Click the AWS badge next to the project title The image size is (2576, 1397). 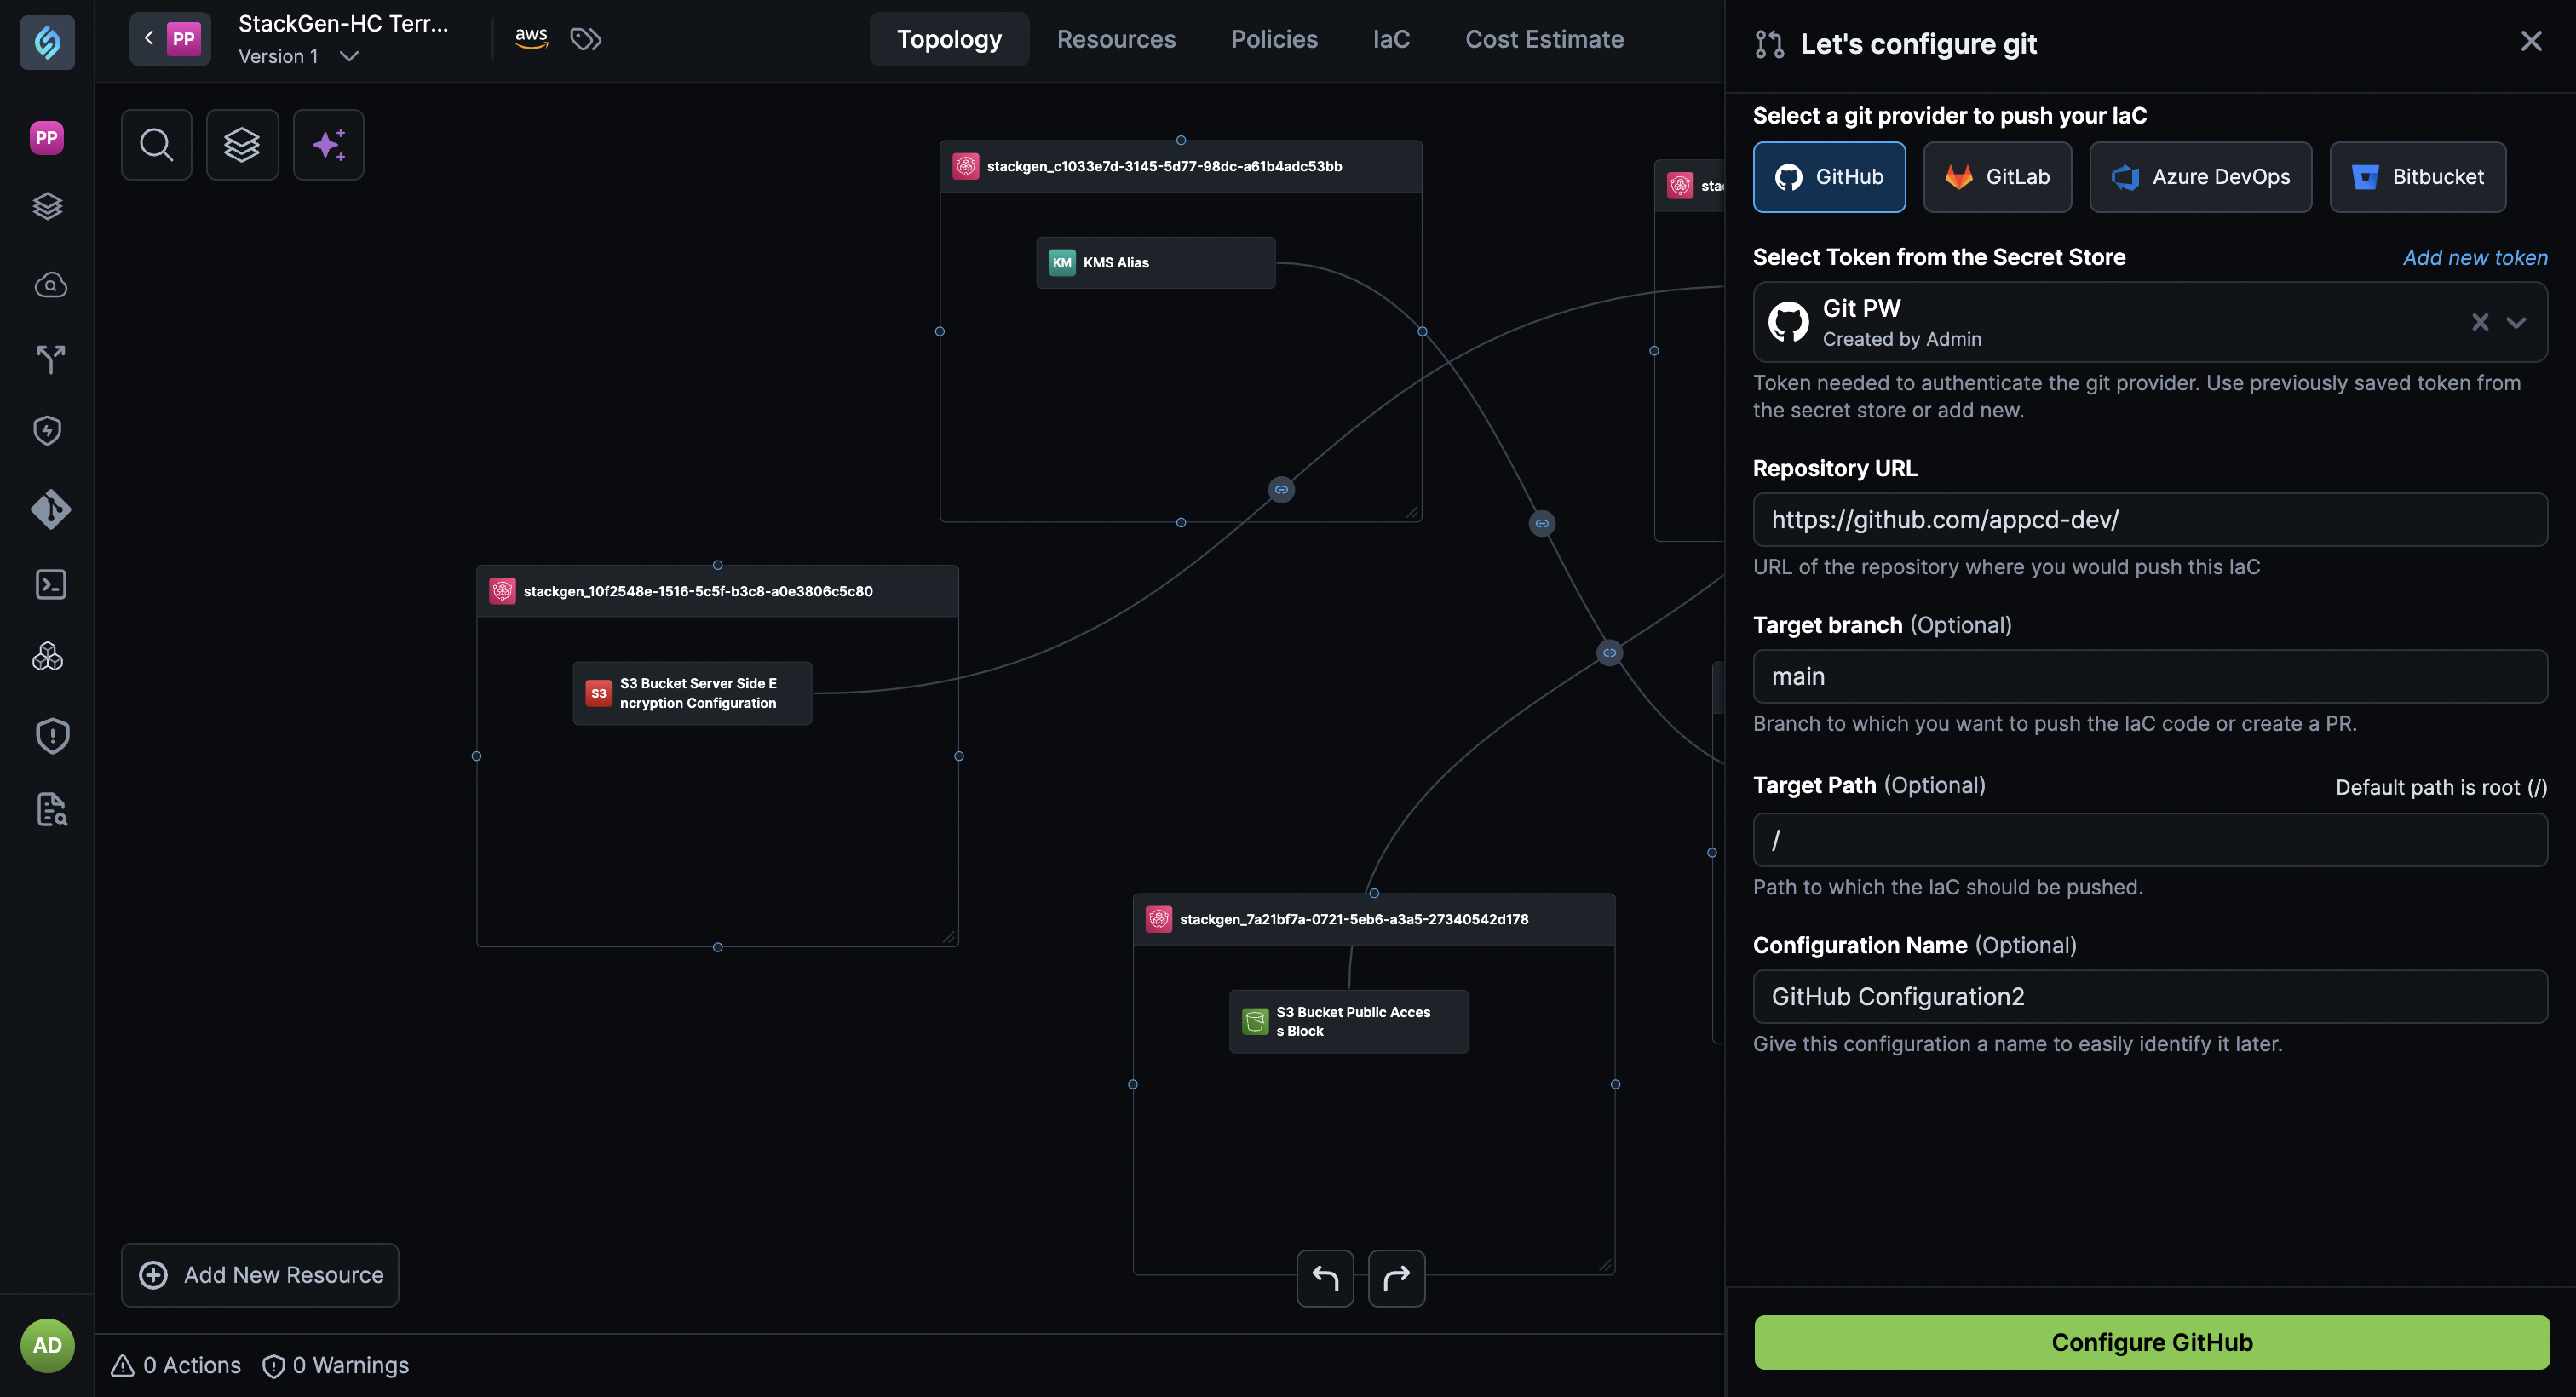(531, 38)
